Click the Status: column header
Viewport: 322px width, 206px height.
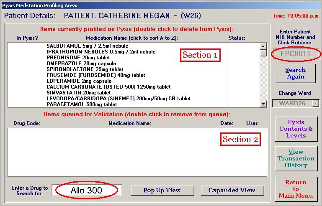[237, 38]
